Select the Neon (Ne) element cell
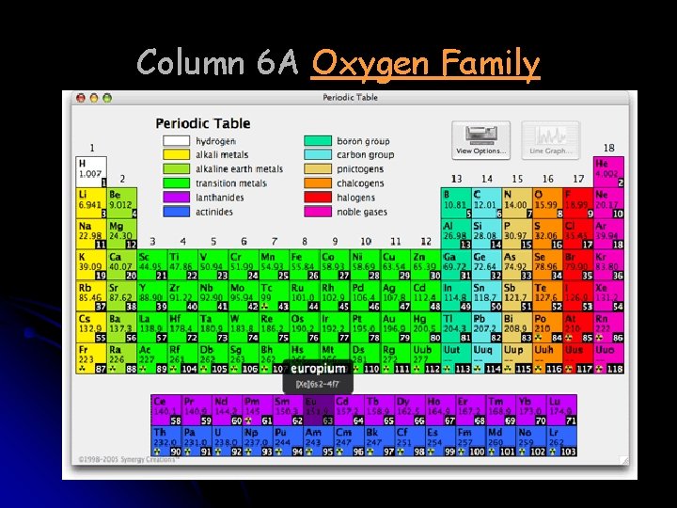Viewport: 677px width, 508px height. coord(608,203)
